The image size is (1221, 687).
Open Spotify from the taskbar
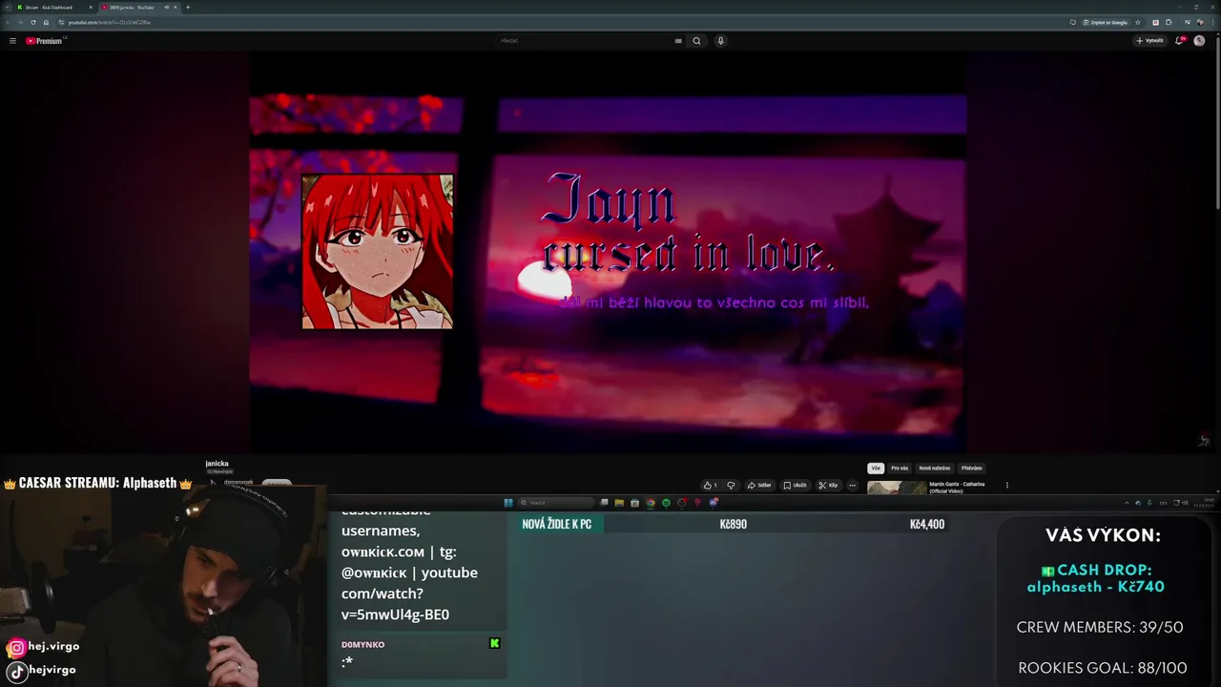pyautogui.click(x=666, y=503)
